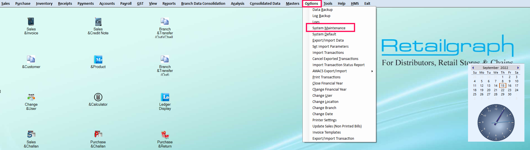Choose Close Financial Year entry

[339, 83]
